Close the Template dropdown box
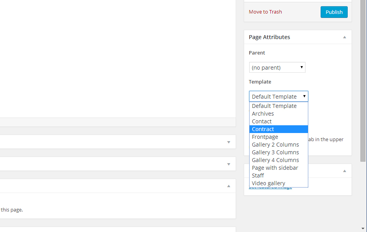This screenshot has width=367, height=232. point(278,96)
